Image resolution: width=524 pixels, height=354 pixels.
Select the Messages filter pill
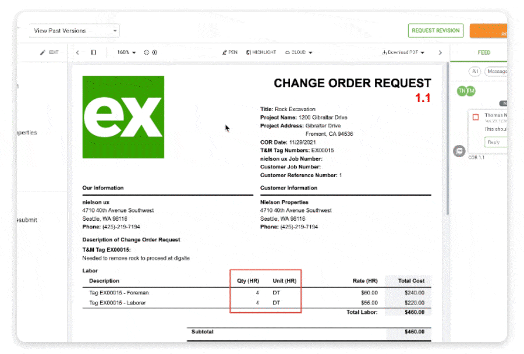click(x=495, y=72)
